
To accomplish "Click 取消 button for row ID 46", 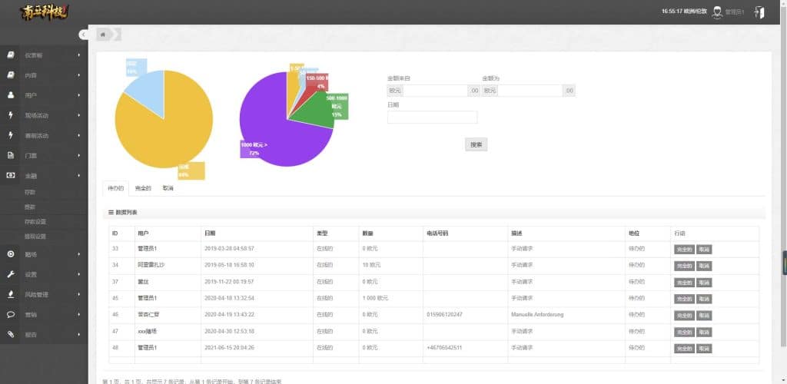I will 704,316.
